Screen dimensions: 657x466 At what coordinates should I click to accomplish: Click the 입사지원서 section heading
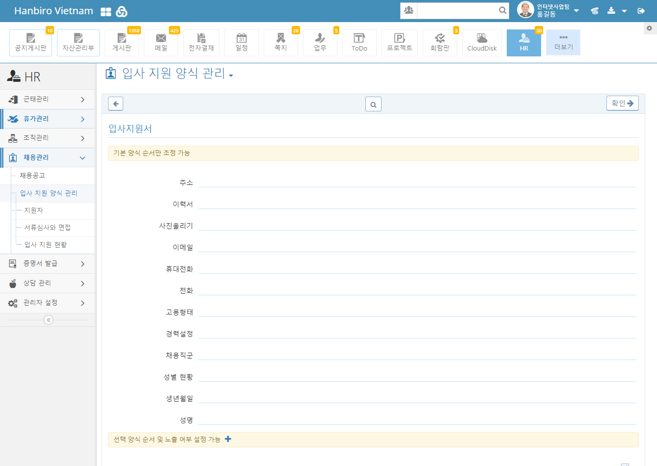tap(130, 129)
